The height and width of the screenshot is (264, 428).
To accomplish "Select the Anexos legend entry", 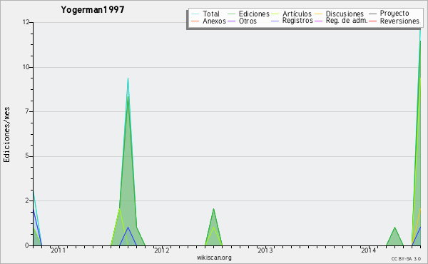I will [x=214, y=21].
